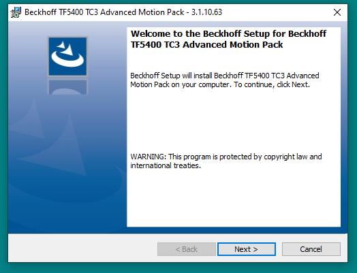Click the bold Welcome to the Beckhoff Setup heading
Image resolution: width=357 pixels, height=273 pixels.
pyautogui.click(x=228, y=39)
